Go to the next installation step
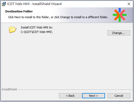The height and width of the screenshot is (102, 134). pos(94,96)
